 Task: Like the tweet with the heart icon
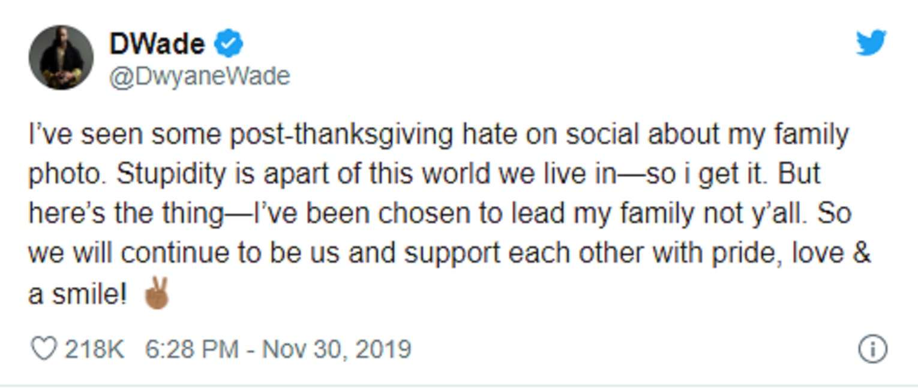[x=43, y=349]
